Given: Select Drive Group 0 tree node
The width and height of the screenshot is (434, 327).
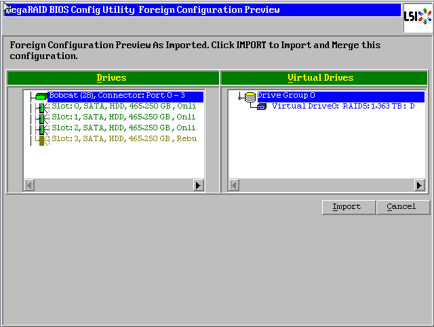Looking at the screenshot, I should coord(285,96).
